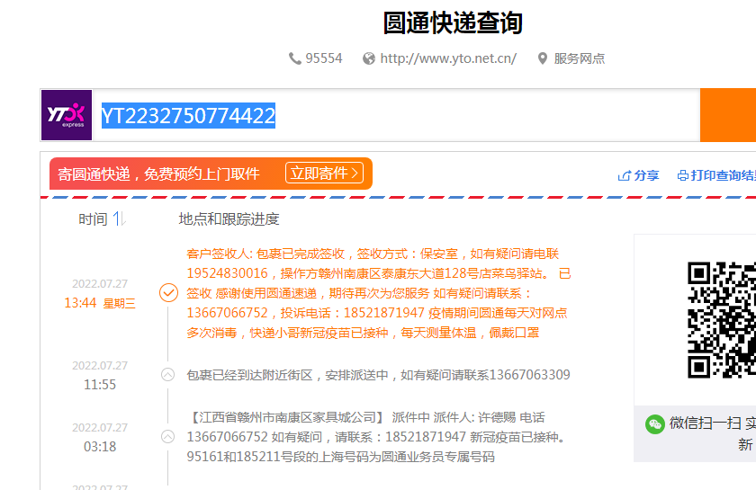
Task: Click the 03:18 timestamp
Action: tap(100, 447)
